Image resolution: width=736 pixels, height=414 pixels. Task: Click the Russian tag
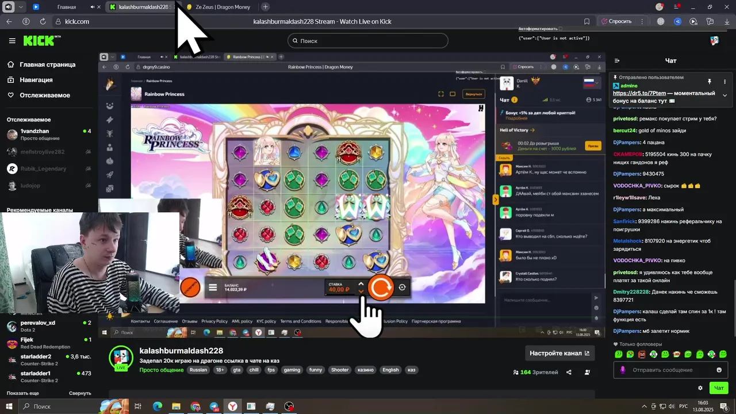tap(198, 370)
